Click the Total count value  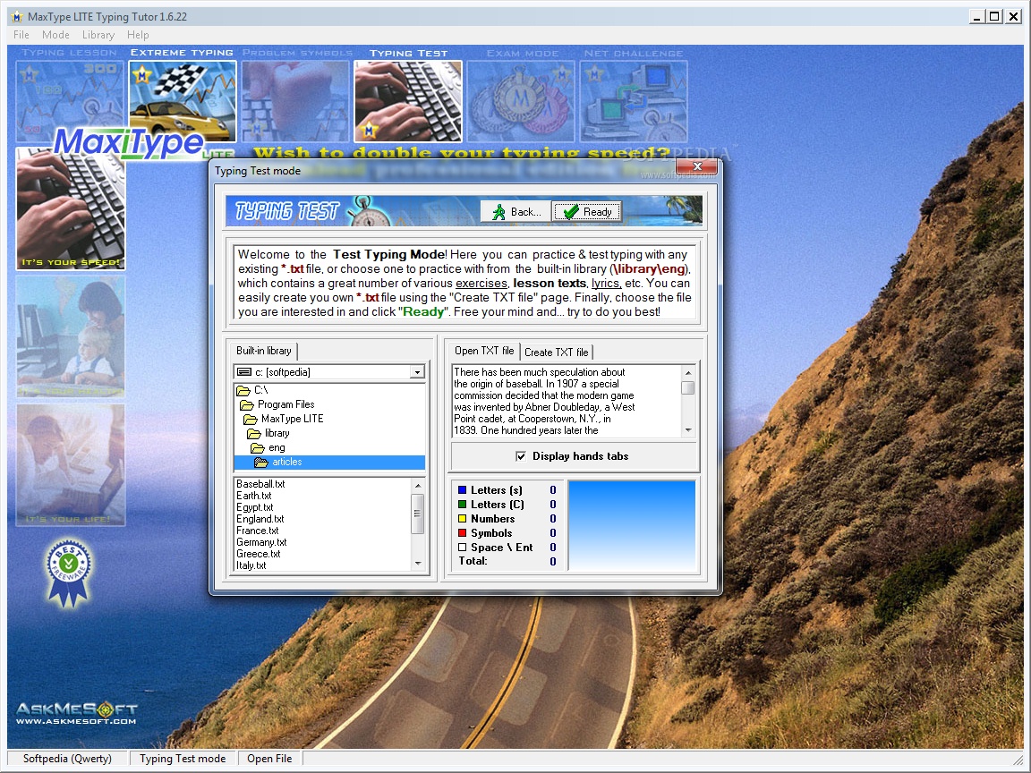553,561
